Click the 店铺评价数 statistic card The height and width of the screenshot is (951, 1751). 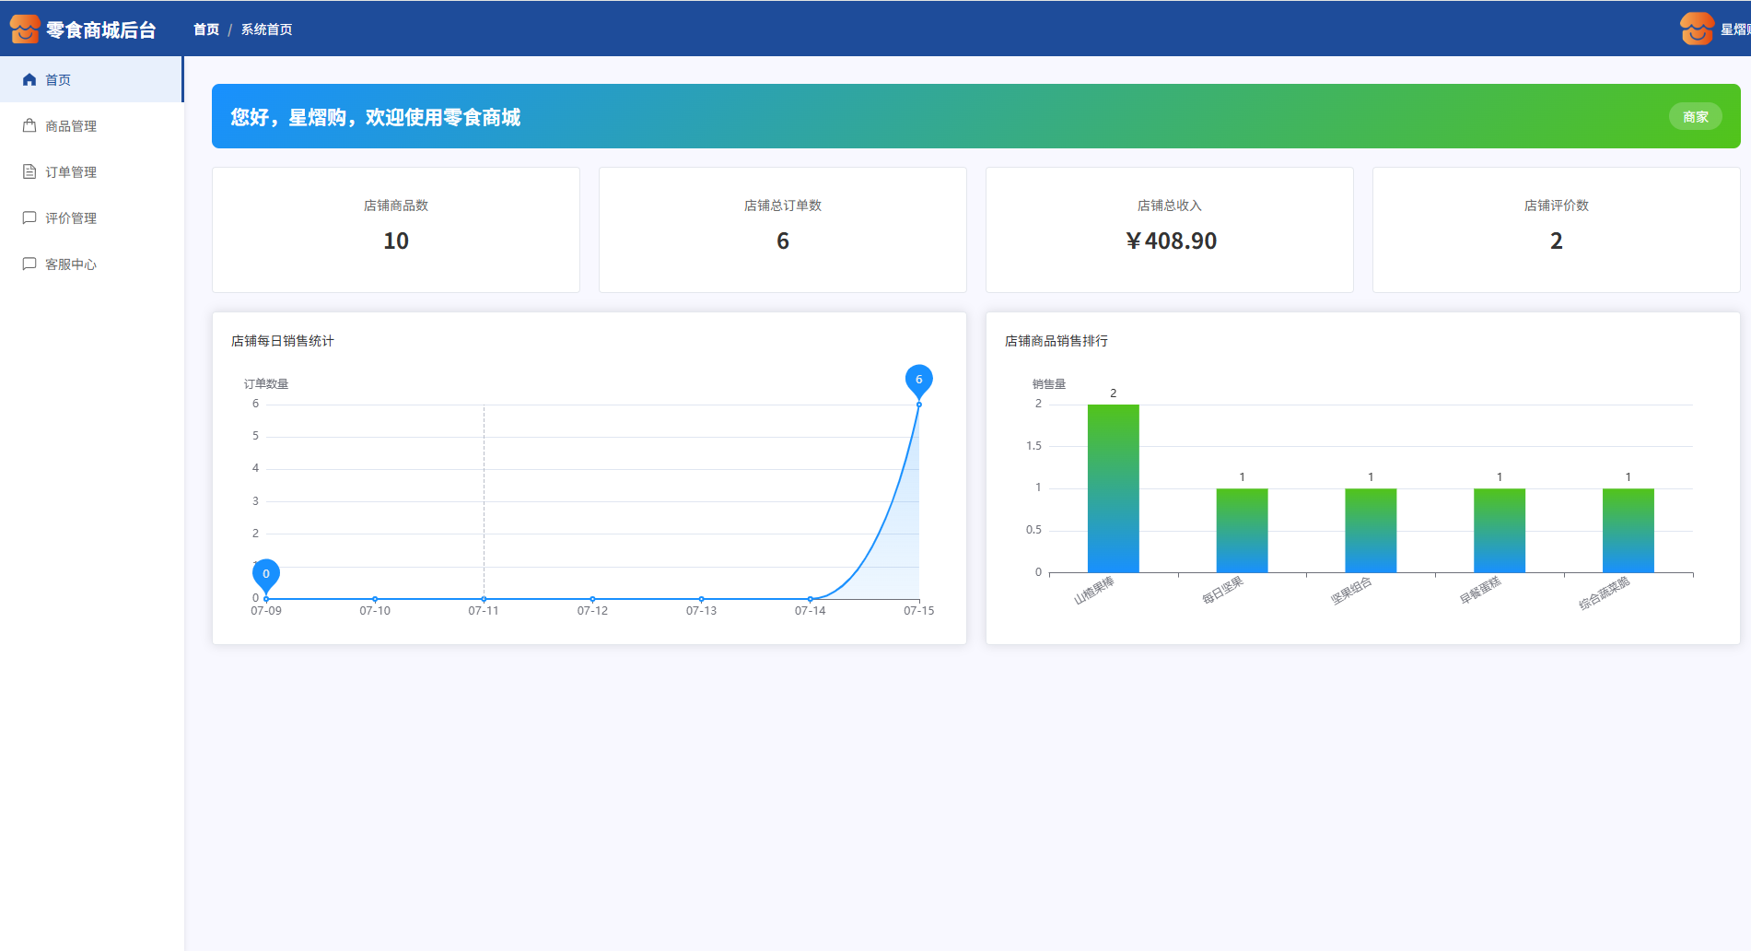point(1556,229)
